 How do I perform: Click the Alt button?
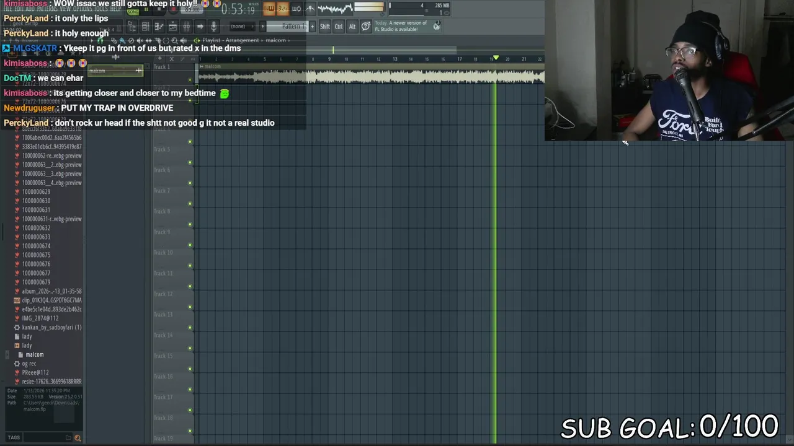(x=352, y=26)
